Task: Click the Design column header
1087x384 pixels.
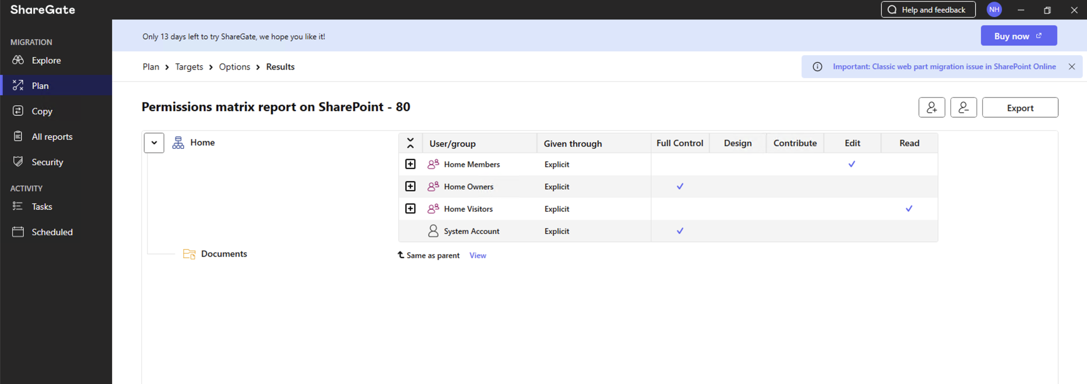Action: coord(738,143)
